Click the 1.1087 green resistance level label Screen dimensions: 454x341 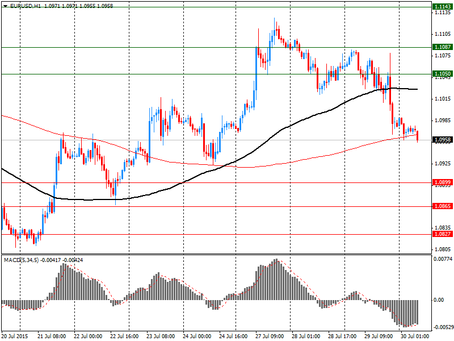[443, 47]
